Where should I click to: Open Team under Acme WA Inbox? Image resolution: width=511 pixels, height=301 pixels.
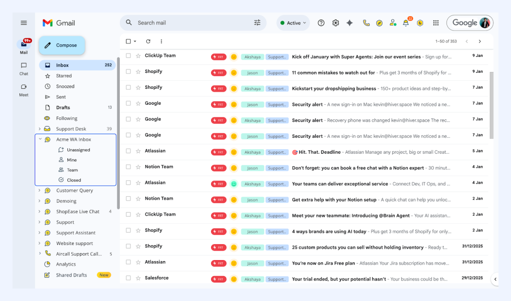point(72,170)
